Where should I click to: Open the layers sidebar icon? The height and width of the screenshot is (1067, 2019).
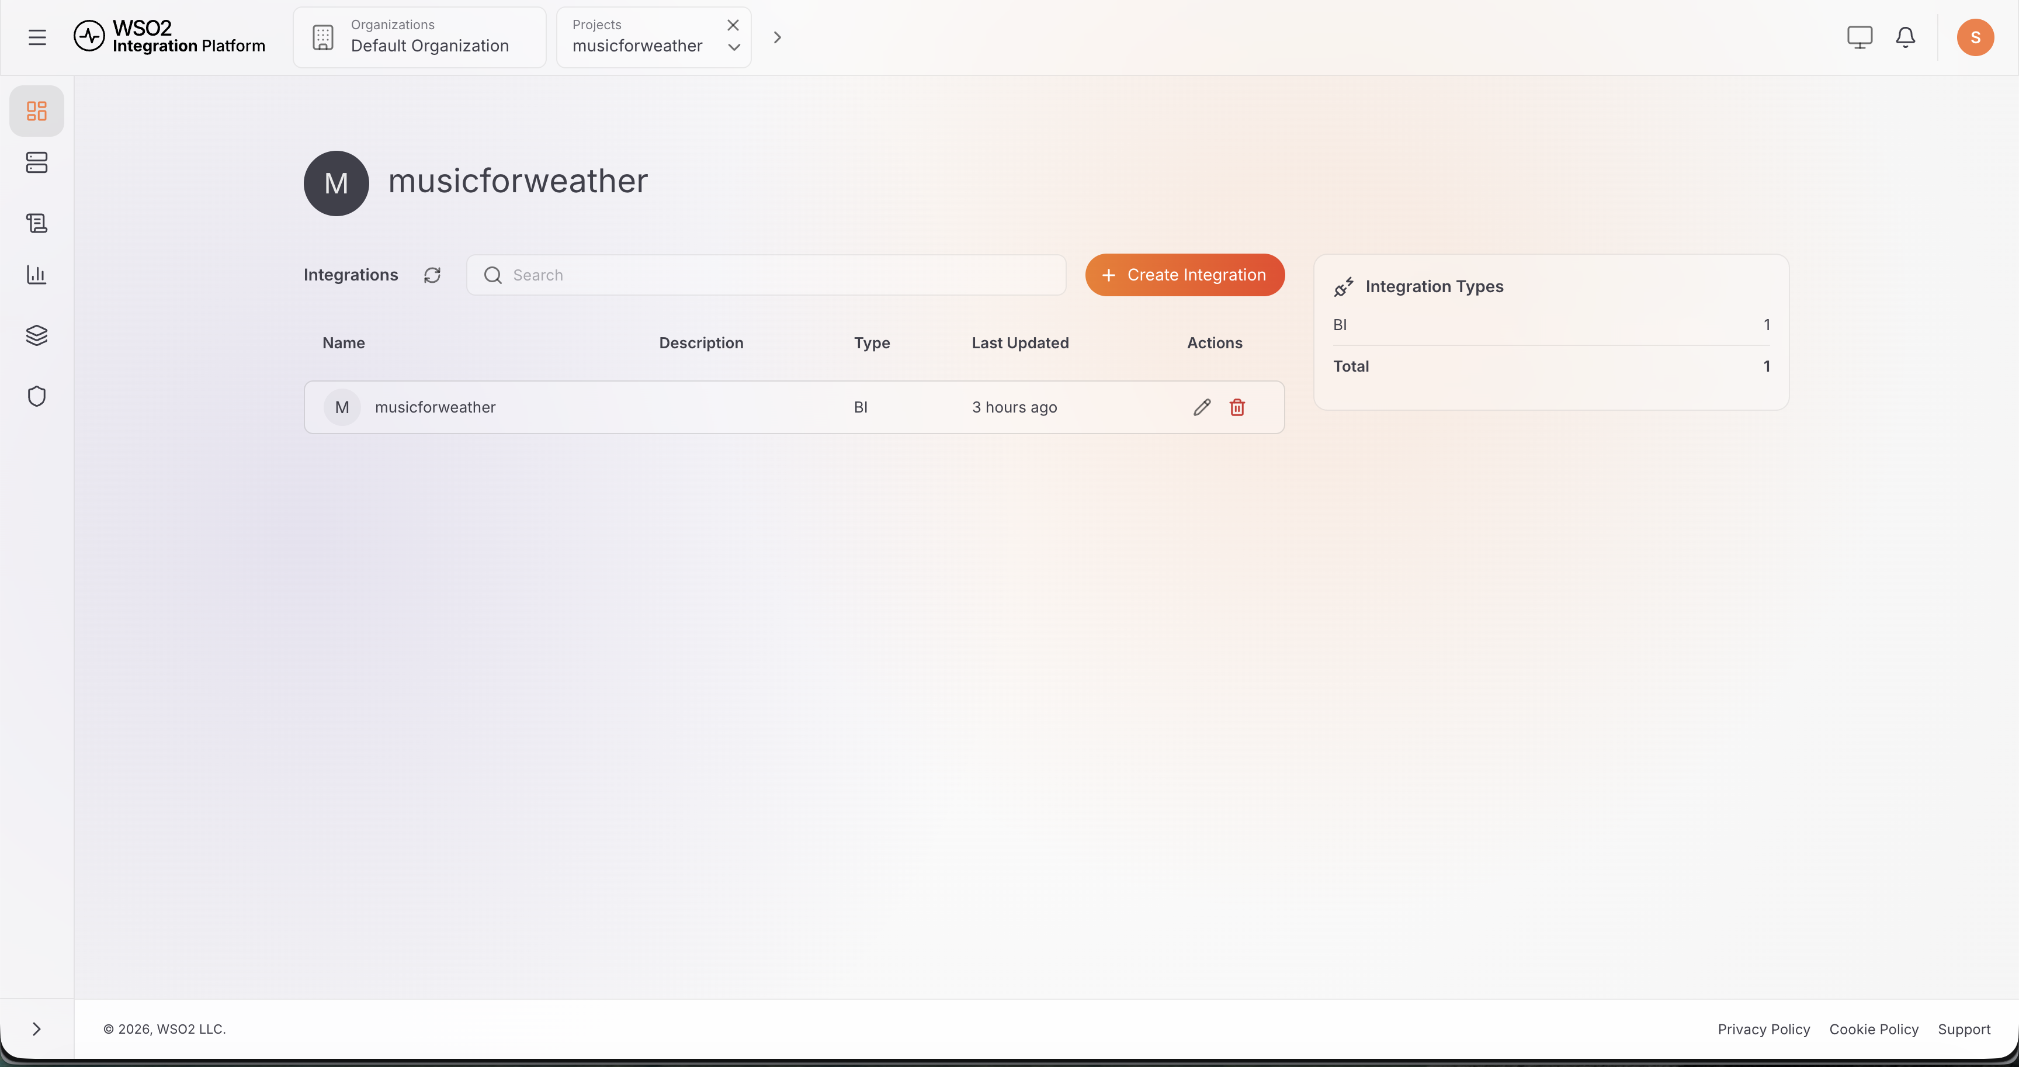click(x=37, y=335)
